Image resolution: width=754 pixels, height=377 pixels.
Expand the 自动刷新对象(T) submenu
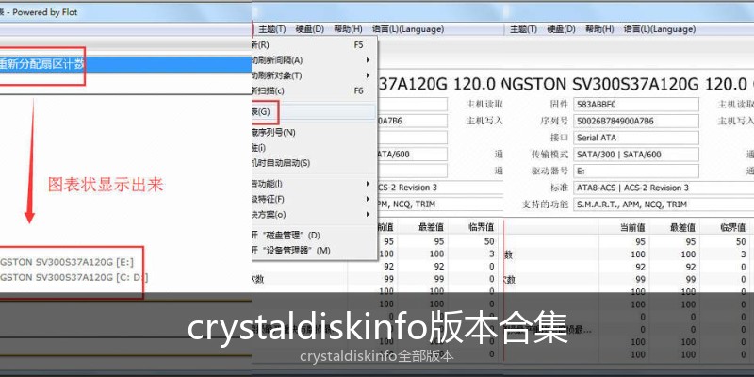click(x=314, y=75)
